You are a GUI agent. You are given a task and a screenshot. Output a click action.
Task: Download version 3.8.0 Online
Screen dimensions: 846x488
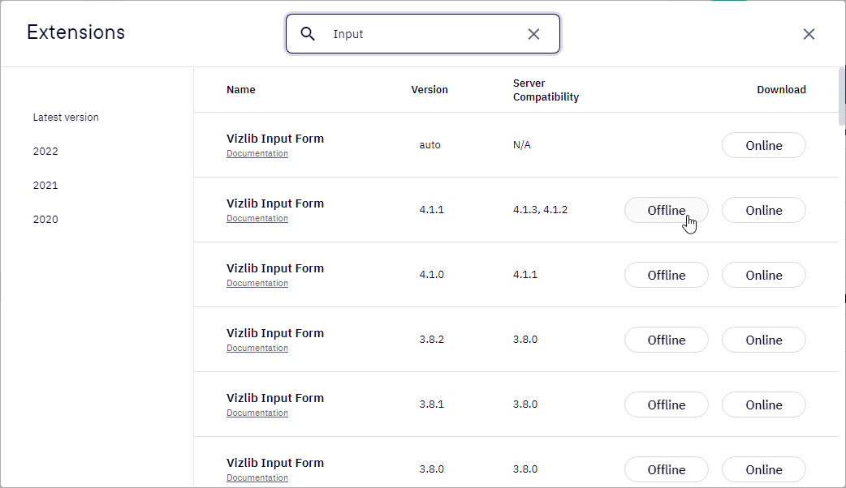click(x=764, y=469)
